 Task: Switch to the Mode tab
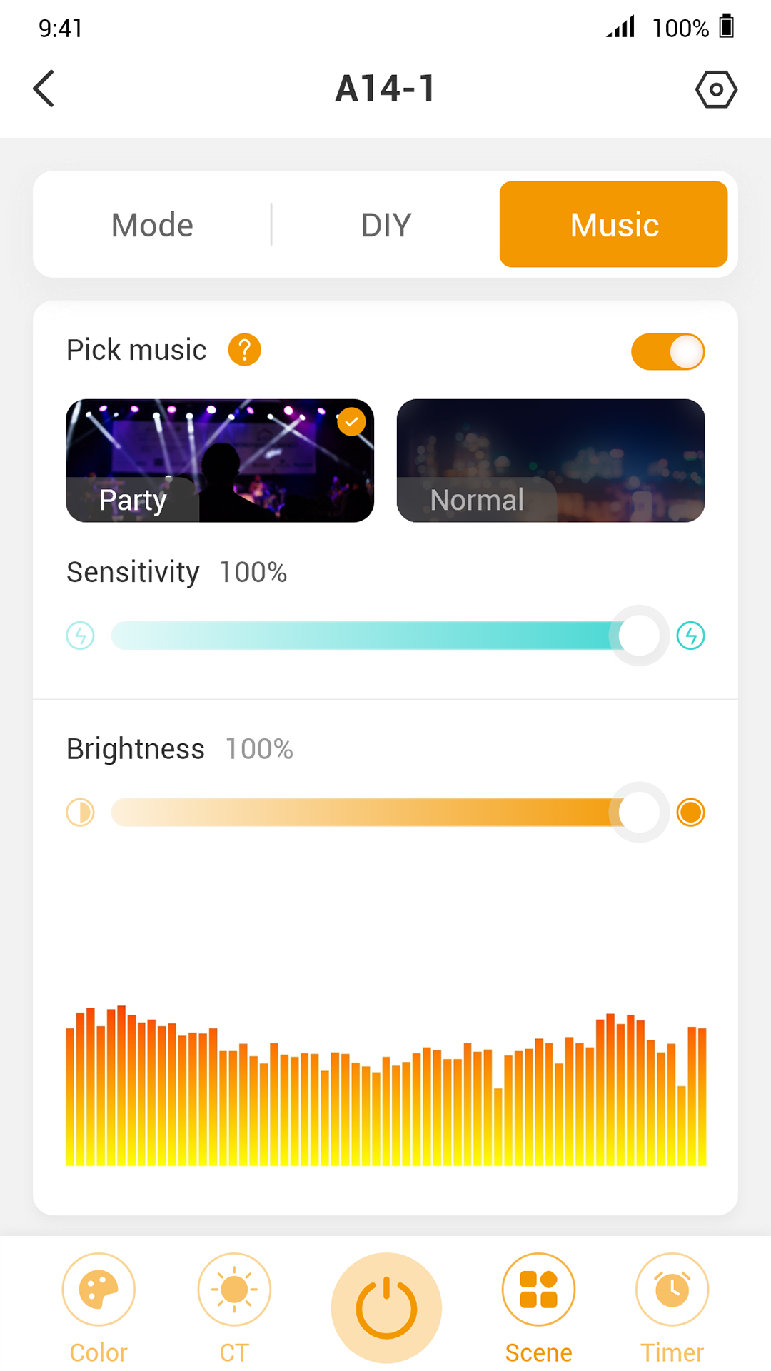coord(152,225)
